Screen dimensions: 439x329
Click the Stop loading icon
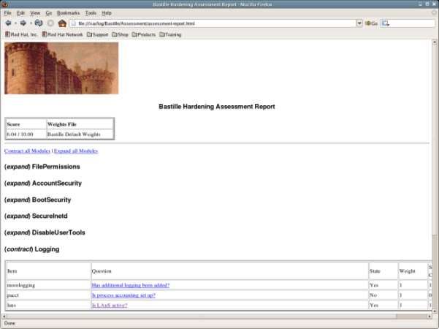click(x=50, y=23)
